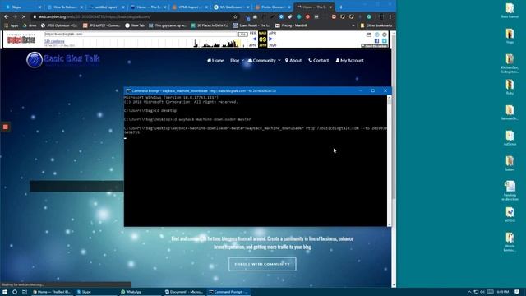Select the Ruby desktop icon
Viewport: 526px width, 296px height.
click(x=510, y=87)
